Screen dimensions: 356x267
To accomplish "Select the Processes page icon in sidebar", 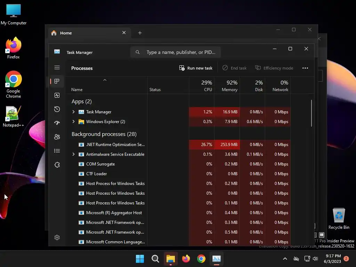I will pyautogui.click(x=57, y=81).
